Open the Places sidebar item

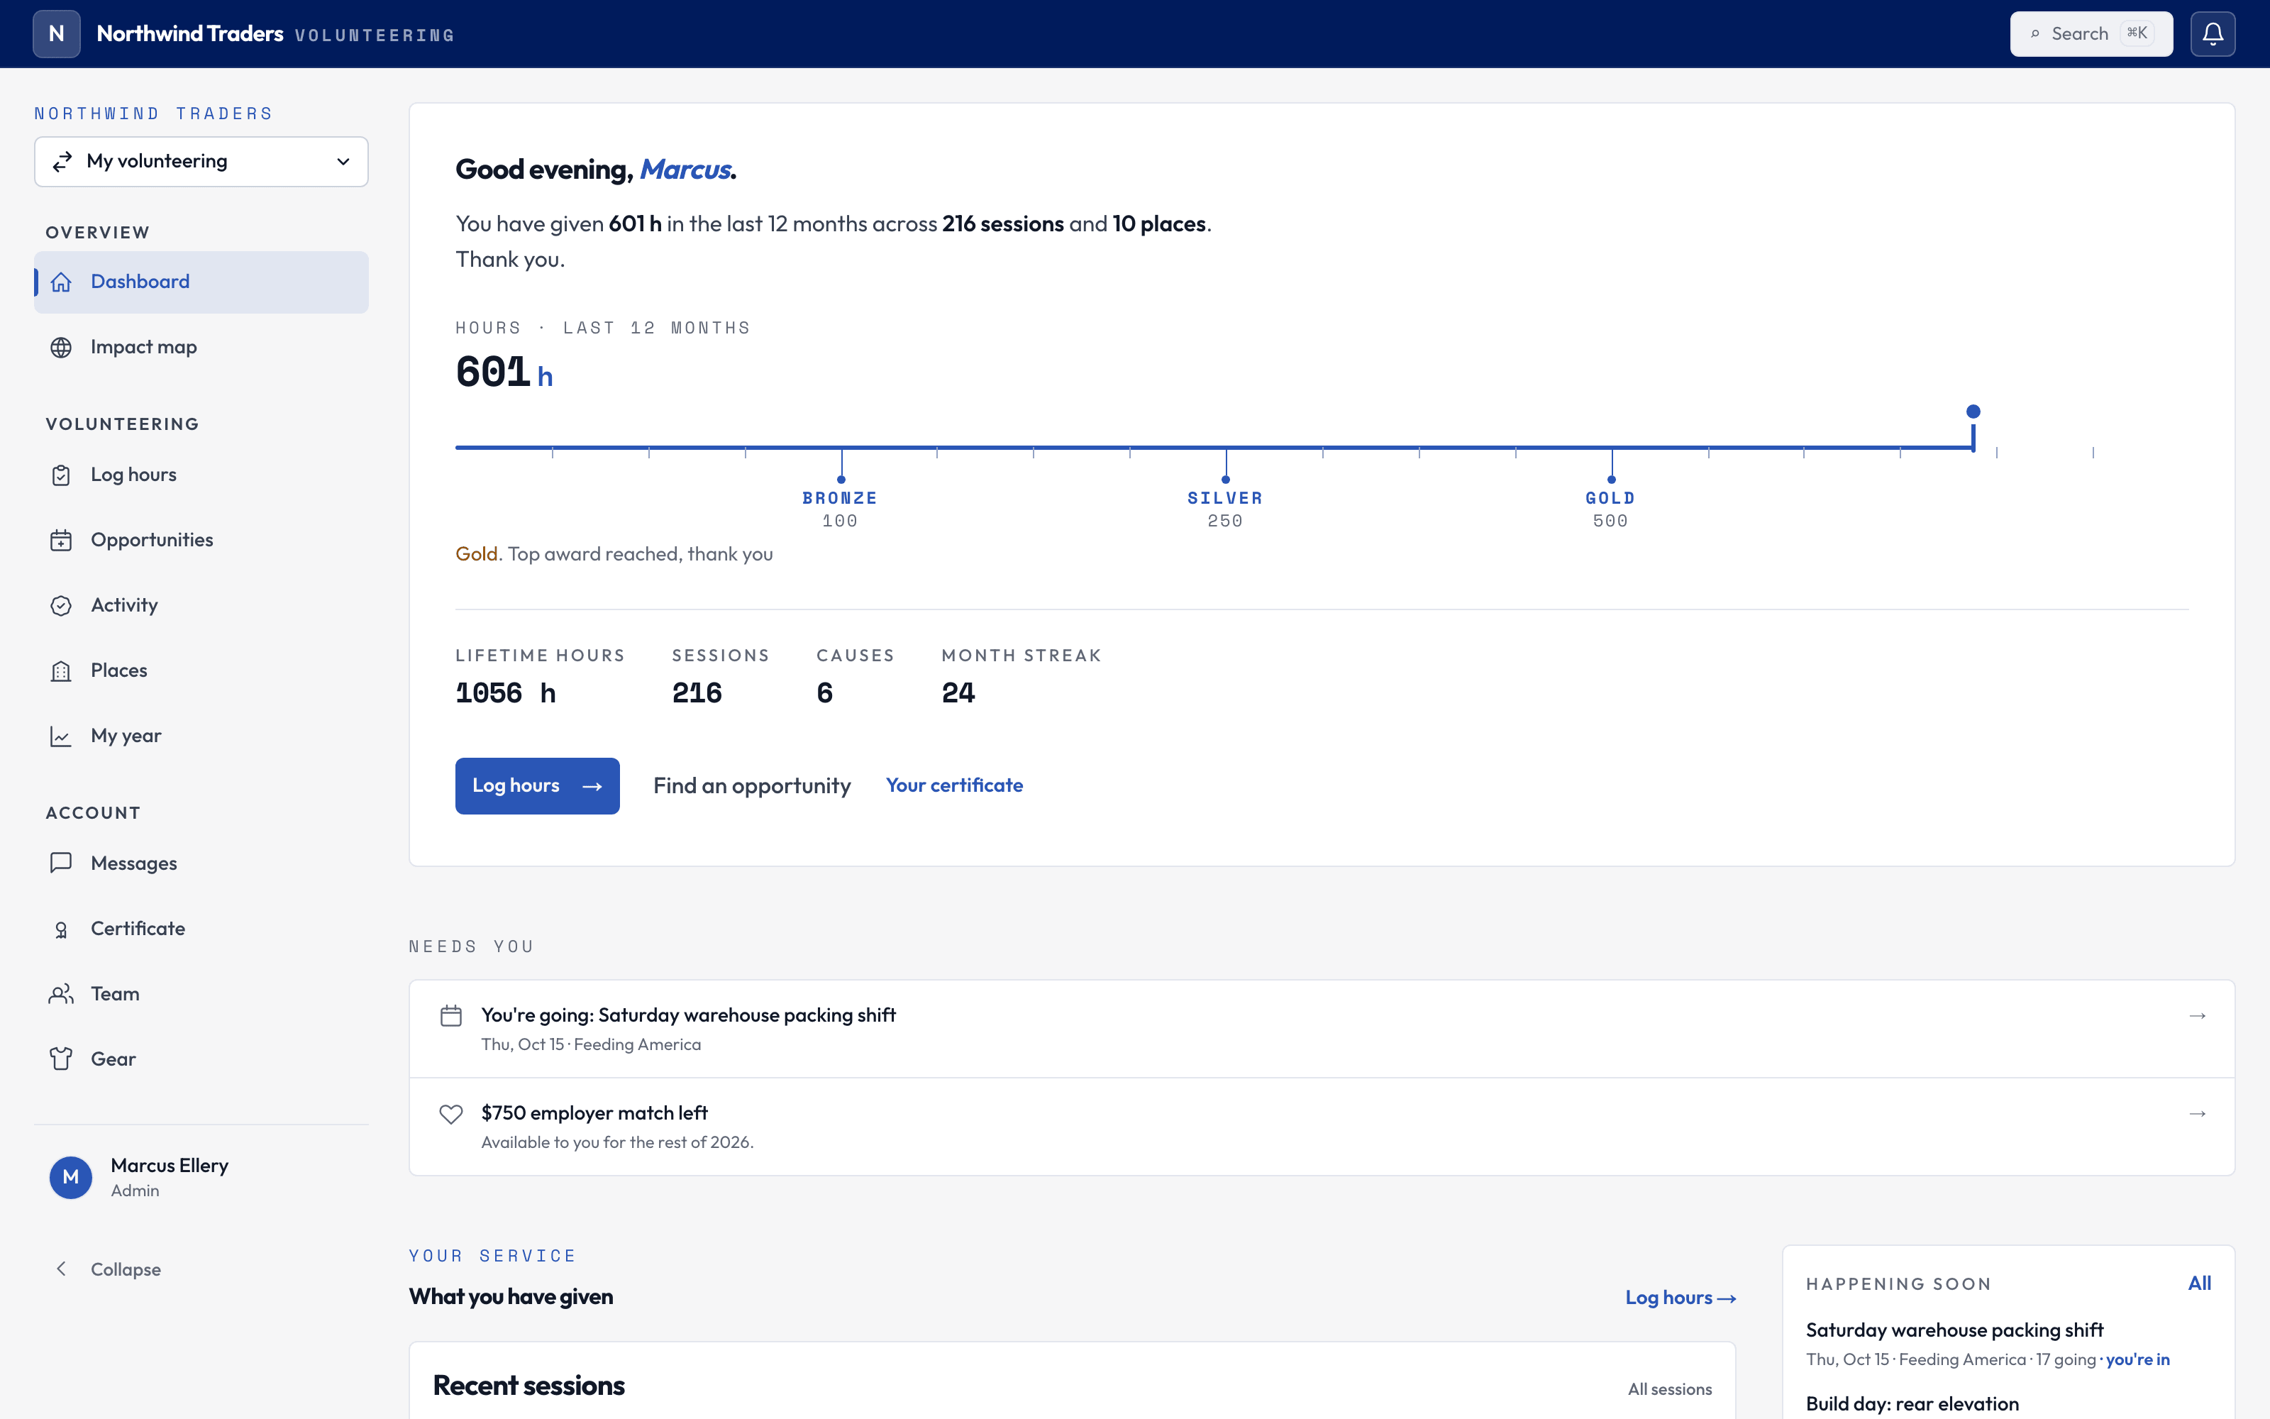[201, 671]
